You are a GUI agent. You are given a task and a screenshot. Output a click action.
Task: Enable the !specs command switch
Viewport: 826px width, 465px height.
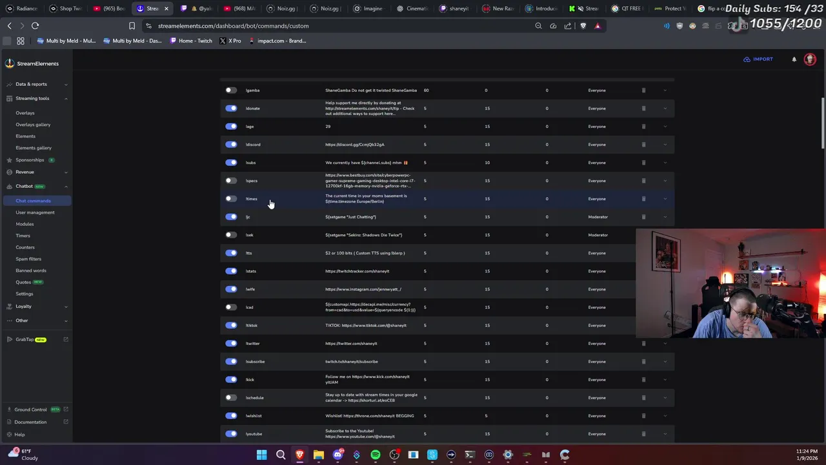coord(231,181)
